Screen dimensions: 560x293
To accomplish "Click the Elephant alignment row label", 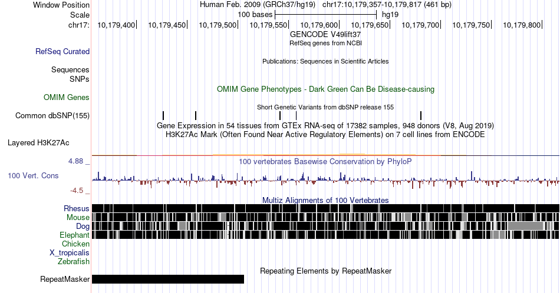I will click(x=74, y=235).
